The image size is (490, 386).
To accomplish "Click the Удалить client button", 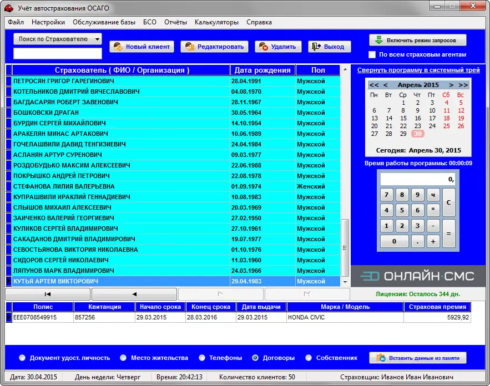I will pos(278,47).
